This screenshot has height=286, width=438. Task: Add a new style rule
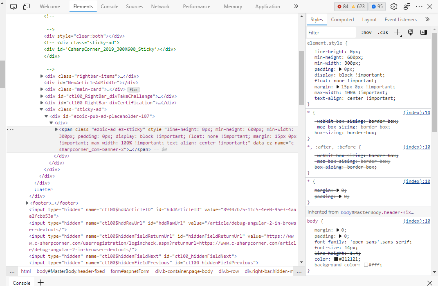(x=397, y=32)
